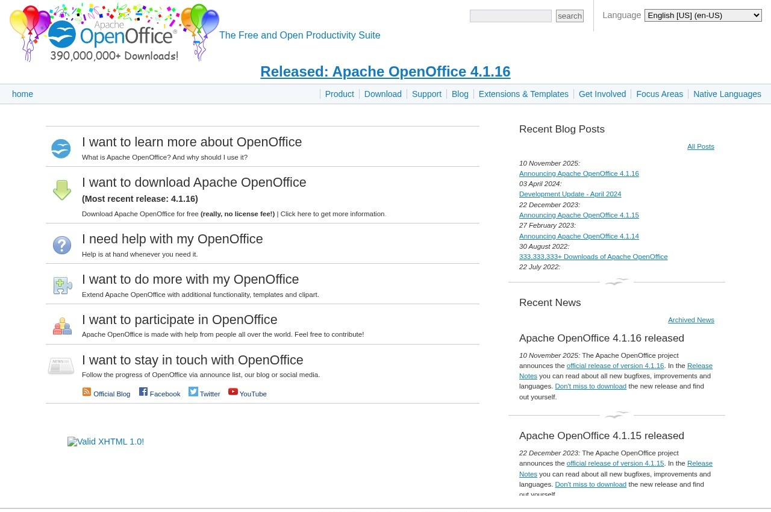
Task: Click I want to stay in touch heading
Action: coord(193,360)
